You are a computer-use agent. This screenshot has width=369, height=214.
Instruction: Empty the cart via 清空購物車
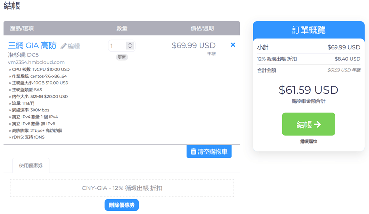point(209,152)
